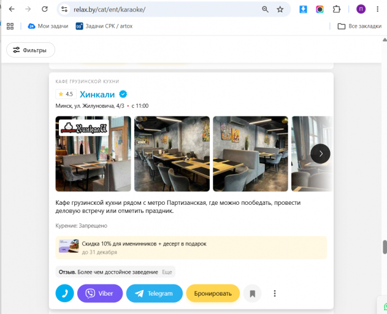Open the Все закладки folder
Screen dimensions: 387x314
359,26
